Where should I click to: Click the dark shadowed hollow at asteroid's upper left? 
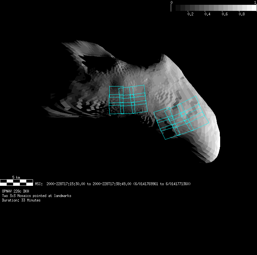tap(96, 62)
